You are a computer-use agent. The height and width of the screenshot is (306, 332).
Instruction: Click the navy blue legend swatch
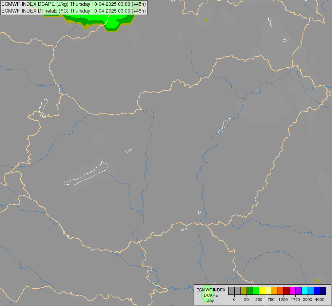323,291
